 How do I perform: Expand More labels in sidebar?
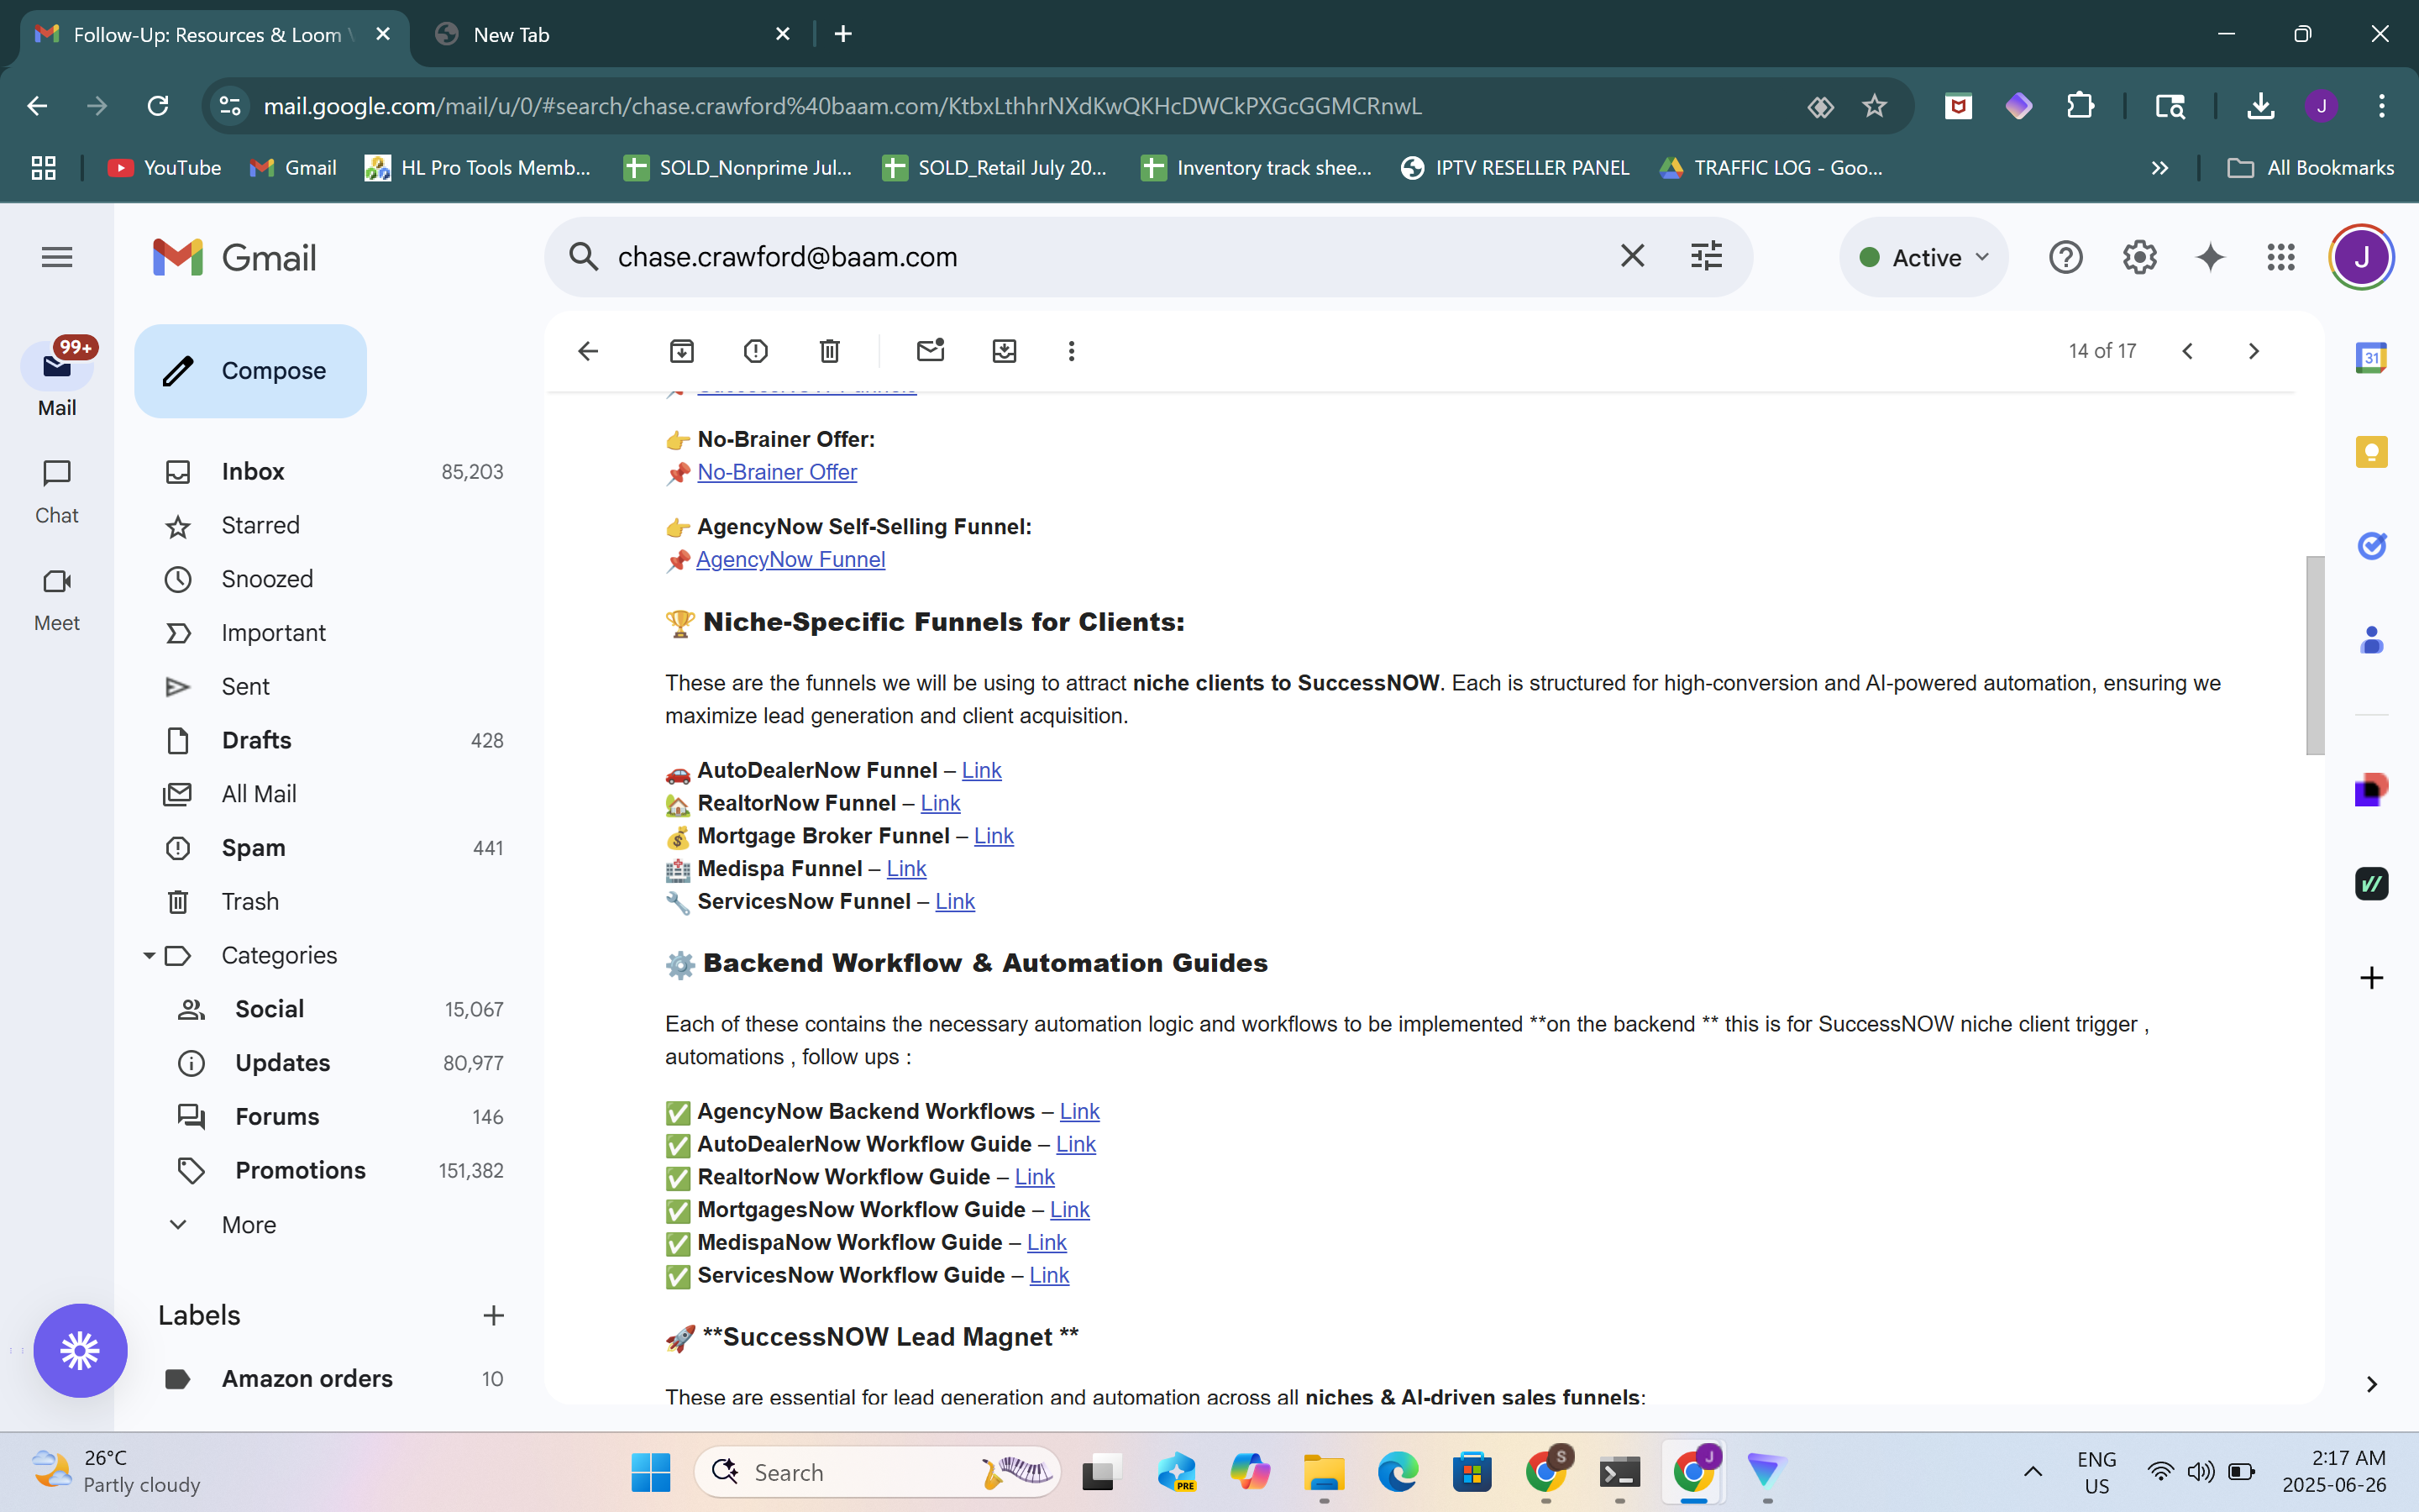pyautogui.click(x=249, y=1225)
